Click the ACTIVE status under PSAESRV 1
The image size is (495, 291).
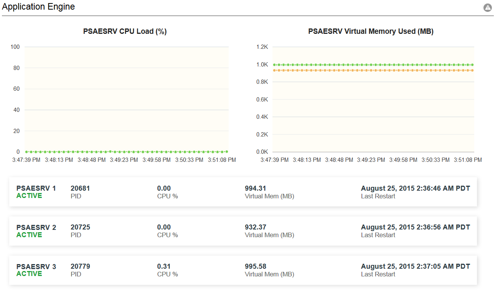click(29, 196)
